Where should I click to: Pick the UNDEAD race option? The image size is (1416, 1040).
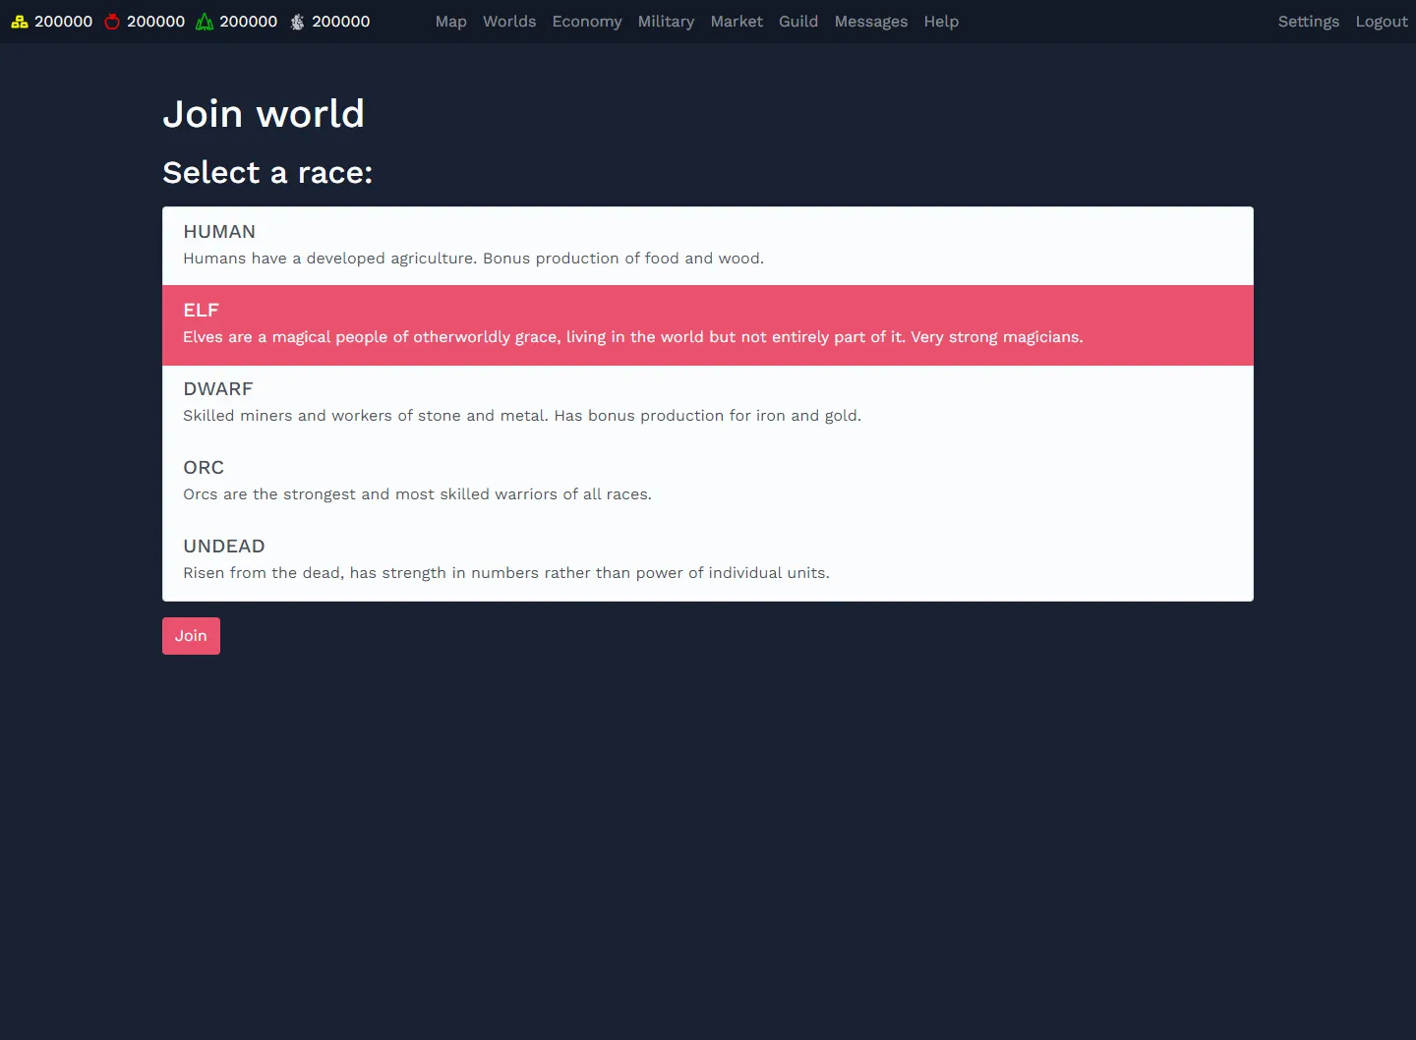pyautogui.click(x=708, y=561)
